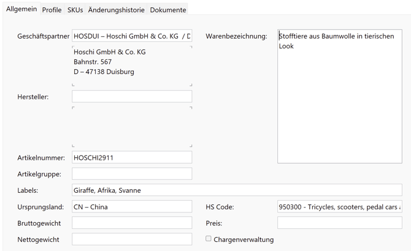Enable the Chargenverwaltung checkbox
This screenshot has height=251, width=411.
click(x=209, y=239)
